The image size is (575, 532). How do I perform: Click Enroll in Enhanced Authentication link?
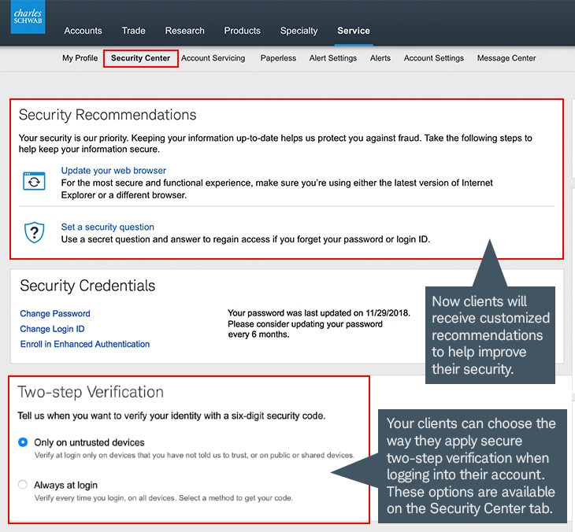tap(85, 345)
